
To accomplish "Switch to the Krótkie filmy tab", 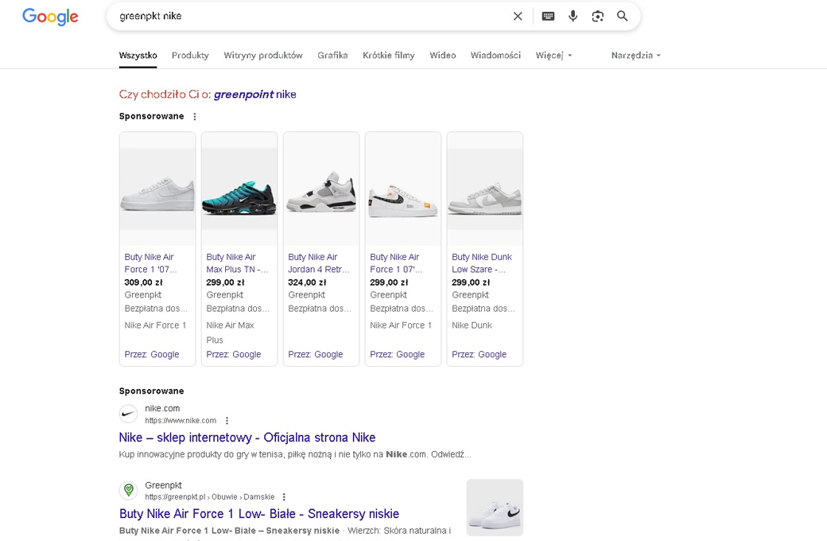I will pyautogui.click(x=389, y=56).
